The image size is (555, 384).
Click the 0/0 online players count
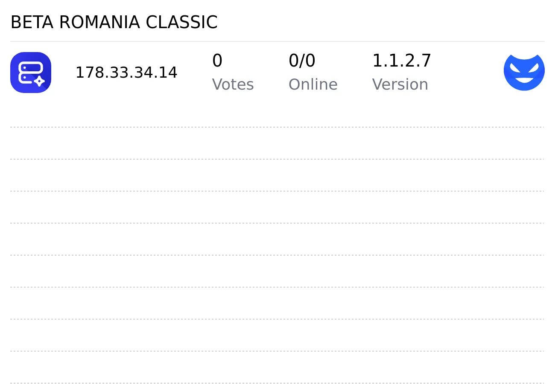click(x=302, y=61)
